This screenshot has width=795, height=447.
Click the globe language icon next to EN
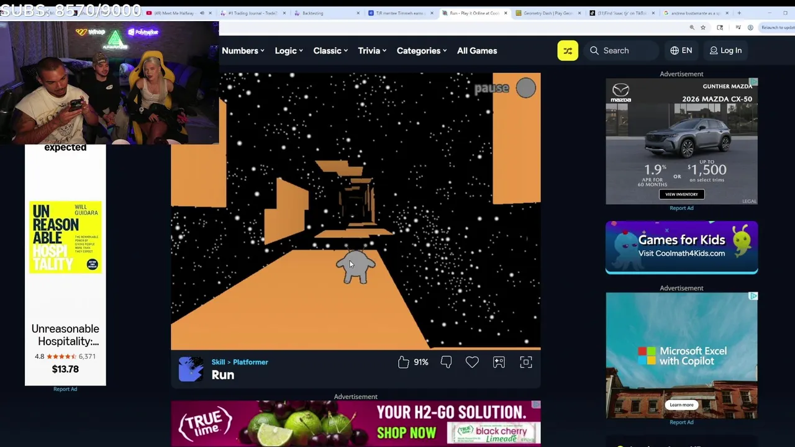pyautogui.click(x=675, y=50)
